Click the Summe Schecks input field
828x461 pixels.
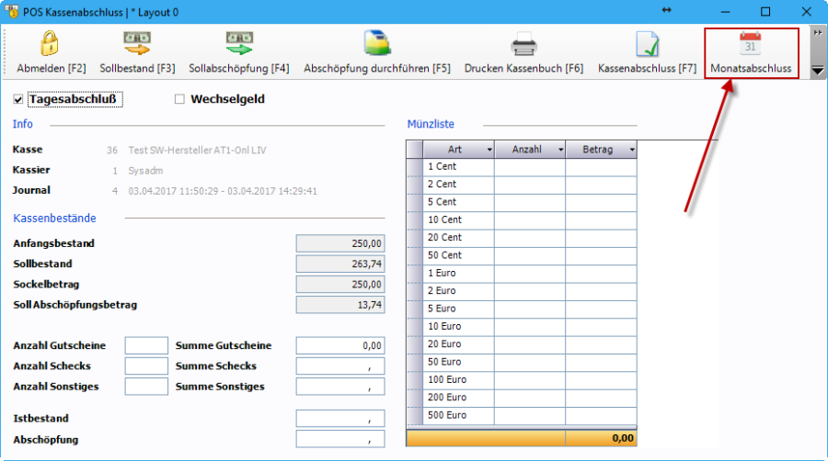coord(339,366)
